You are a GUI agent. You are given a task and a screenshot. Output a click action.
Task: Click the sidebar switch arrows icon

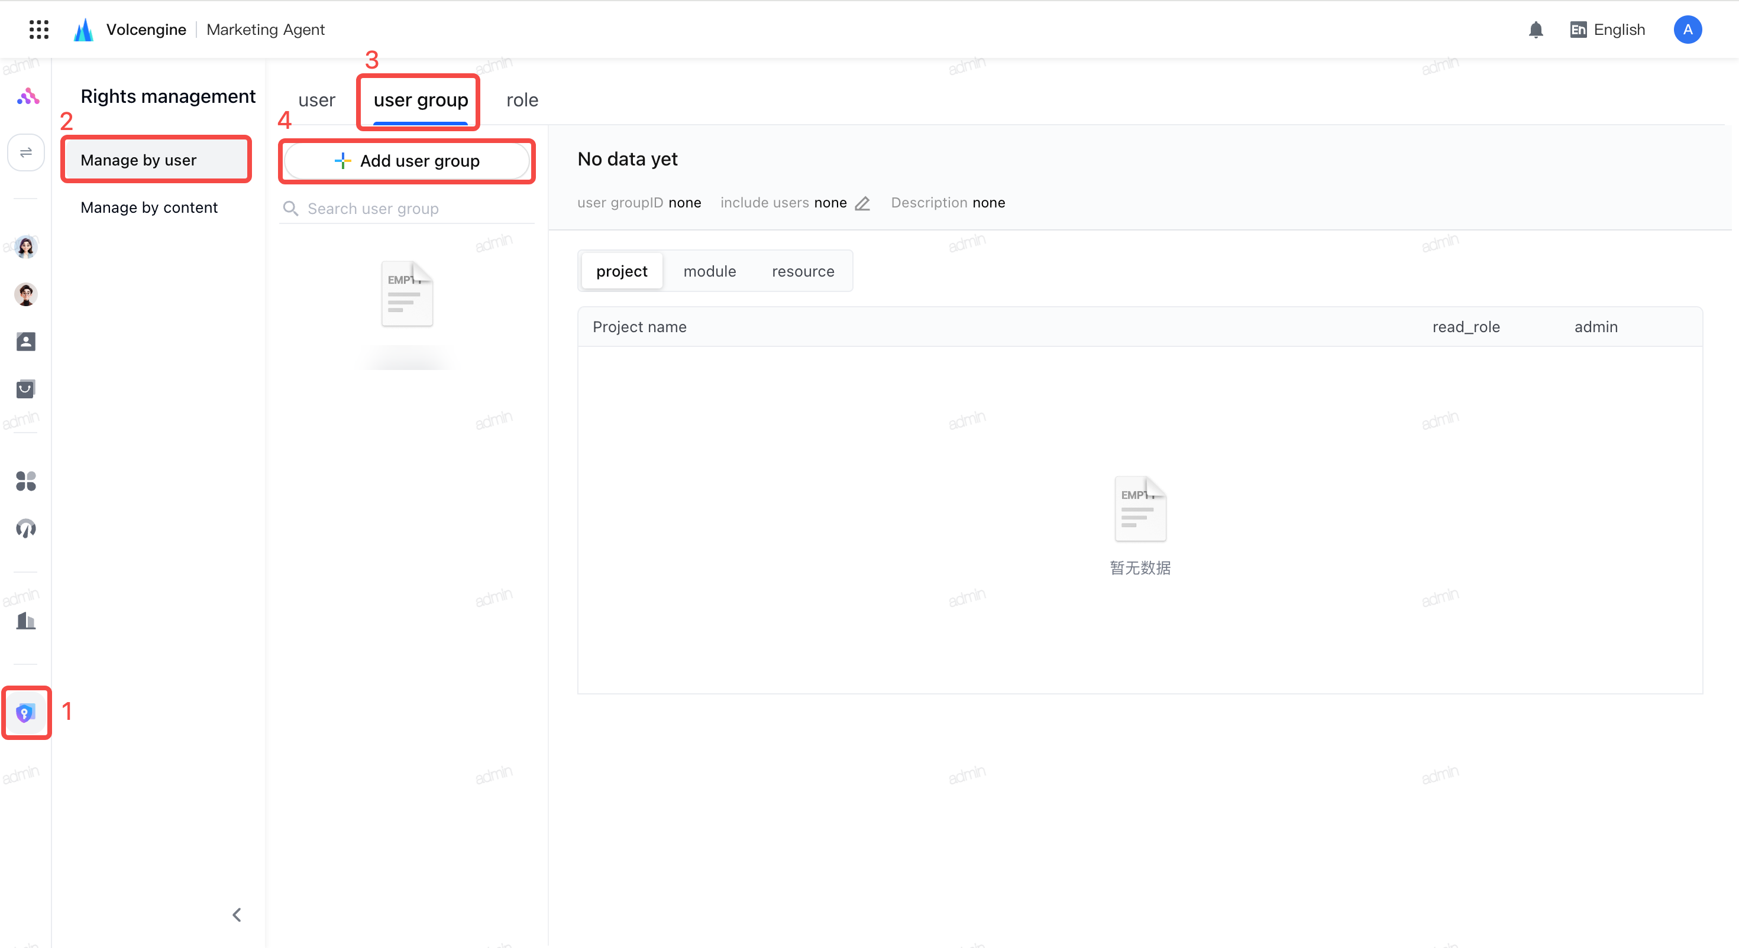coord(25,152)
